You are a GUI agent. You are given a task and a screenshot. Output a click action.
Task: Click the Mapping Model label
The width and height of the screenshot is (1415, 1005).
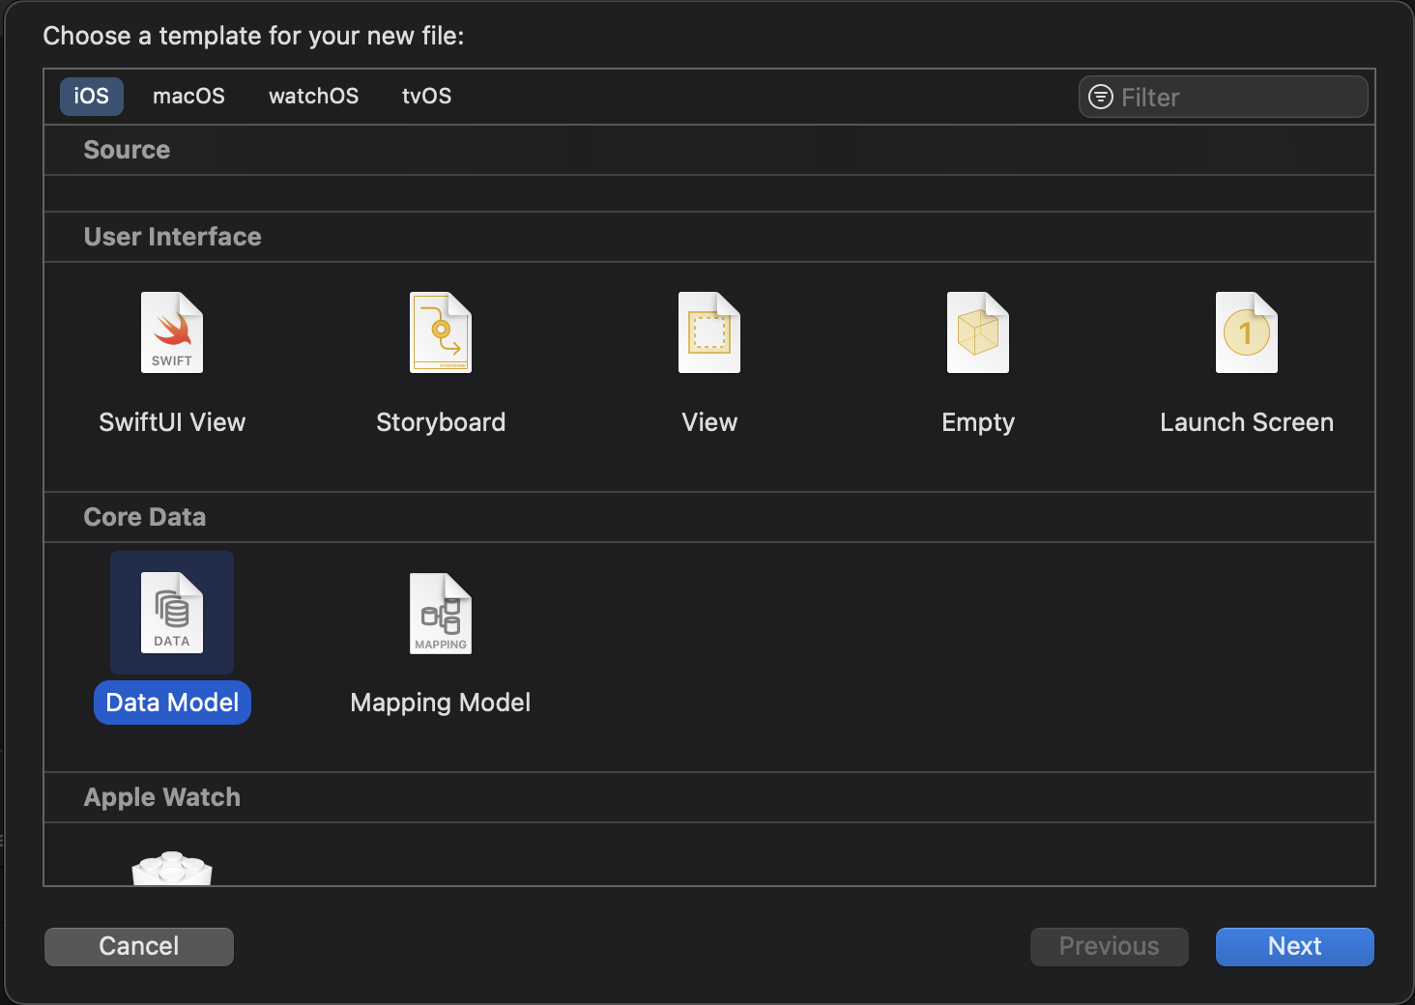(x=441, y=703)
